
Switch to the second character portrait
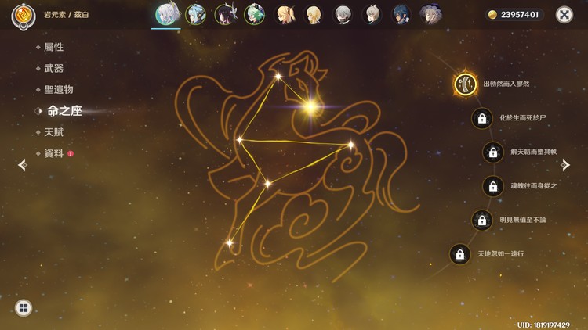tap(195, 14)
